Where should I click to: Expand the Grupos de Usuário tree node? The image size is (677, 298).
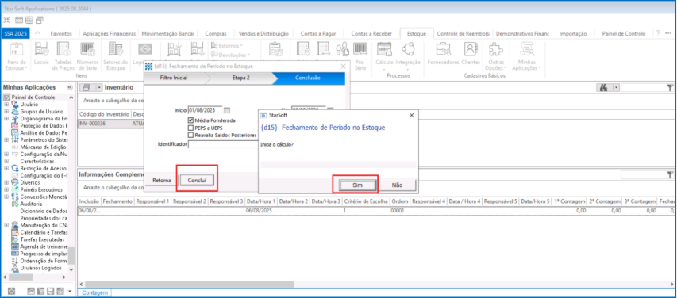coord(6,111)
